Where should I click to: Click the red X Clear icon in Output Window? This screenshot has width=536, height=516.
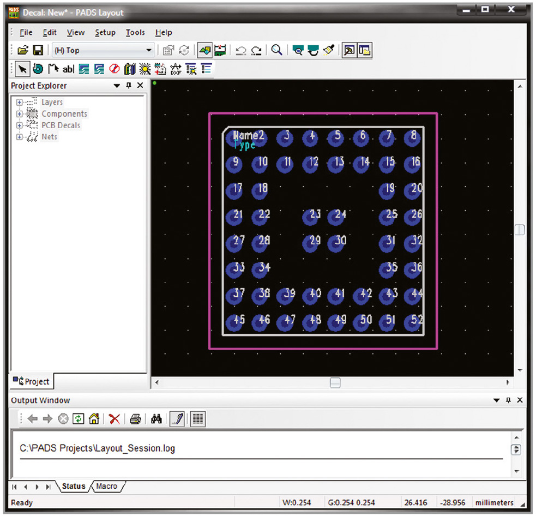tap(115, 419)
